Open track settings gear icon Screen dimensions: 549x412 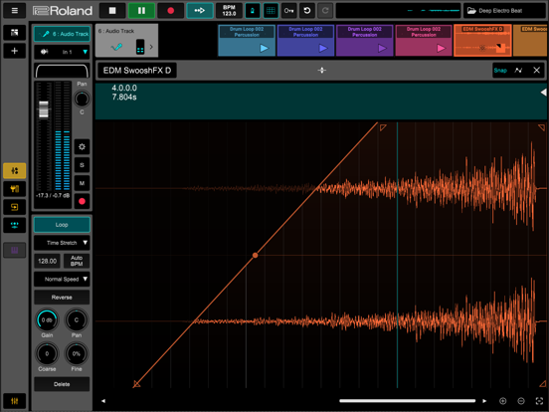[x=82, y=147]
